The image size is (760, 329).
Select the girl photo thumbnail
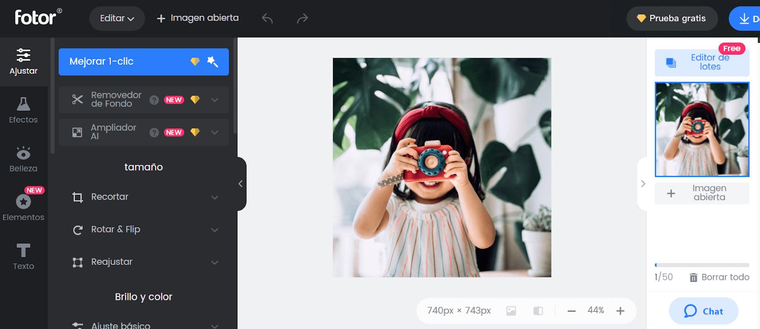pos(702,129)
